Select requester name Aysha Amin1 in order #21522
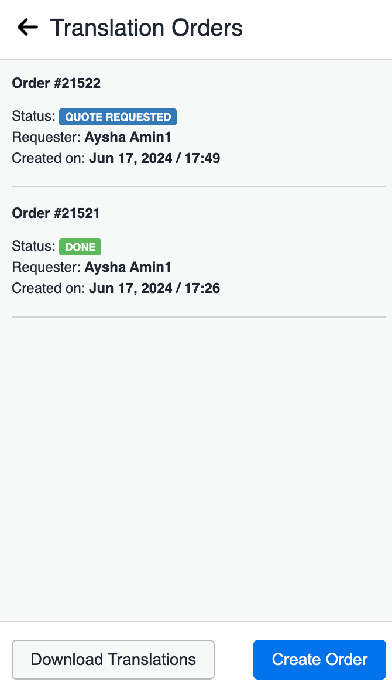The image size is (392, 689). tap(128, 137)
